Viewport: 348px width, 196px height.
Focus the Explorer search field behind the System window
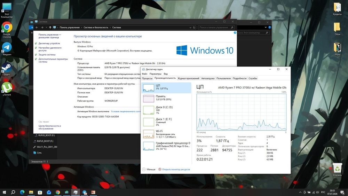[x=253, y=33]
